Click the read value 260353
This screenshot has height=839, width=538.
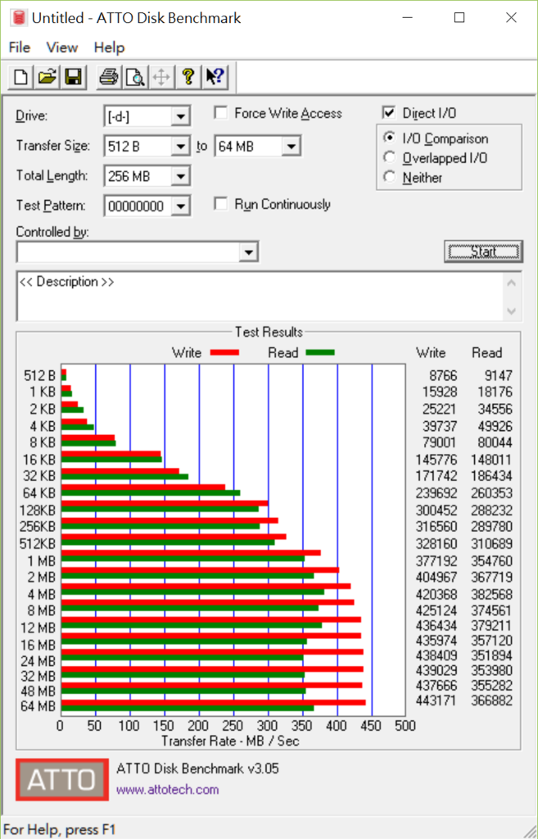(x=492, y=492)
